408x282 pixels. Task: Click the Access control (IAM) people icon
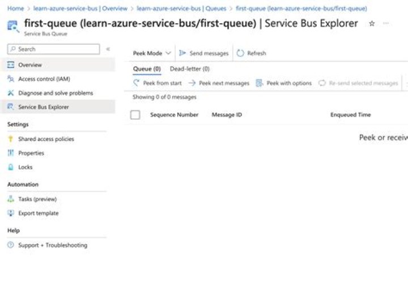point(11,79)
